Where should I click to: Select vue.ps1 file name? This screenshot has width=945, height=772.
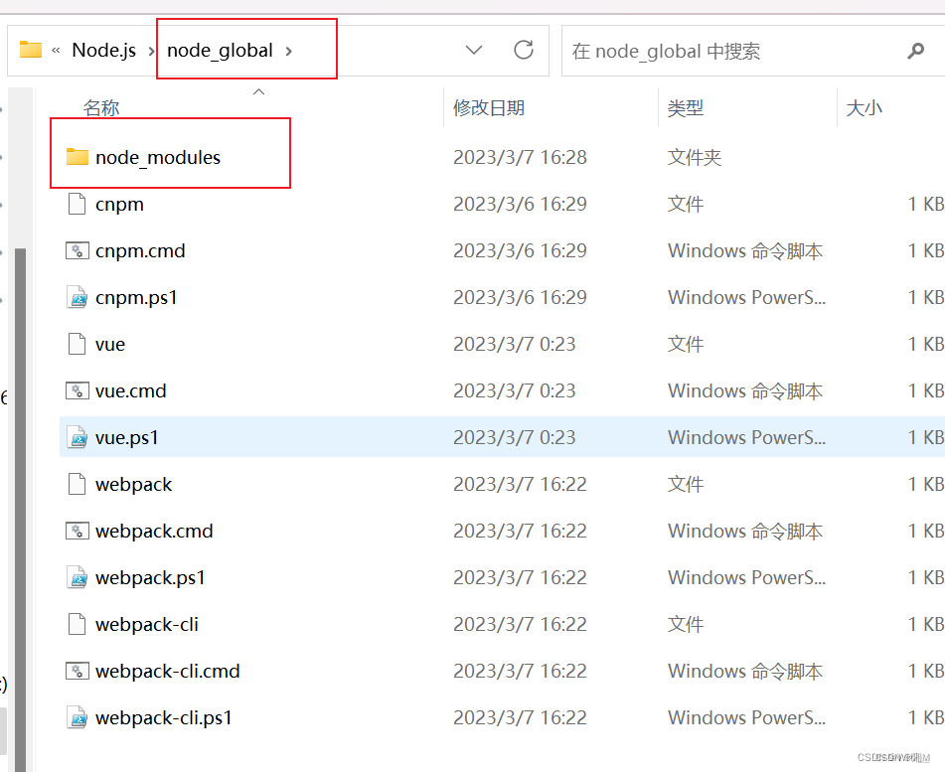tap(127, 438)
